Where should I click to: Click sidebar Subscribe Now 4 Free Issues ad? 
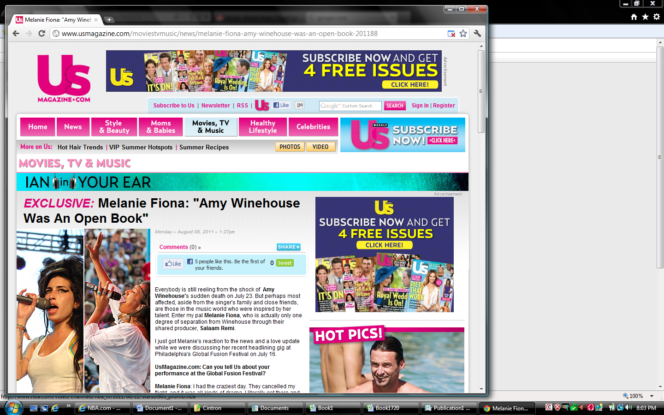385,255
